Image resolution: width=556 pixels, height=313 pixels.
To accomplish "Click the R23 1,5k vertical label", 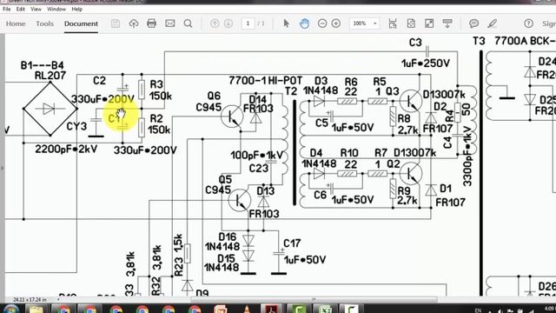I will (178, 255).
